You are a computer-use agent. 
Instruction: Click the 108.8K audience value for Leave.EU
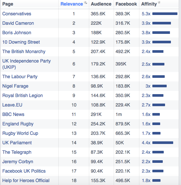click(98, 105)
